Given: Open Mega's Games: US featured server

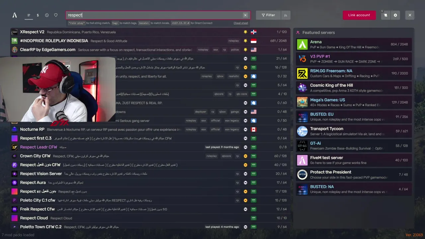Looking at the screenshot, I should pos(354,102).
